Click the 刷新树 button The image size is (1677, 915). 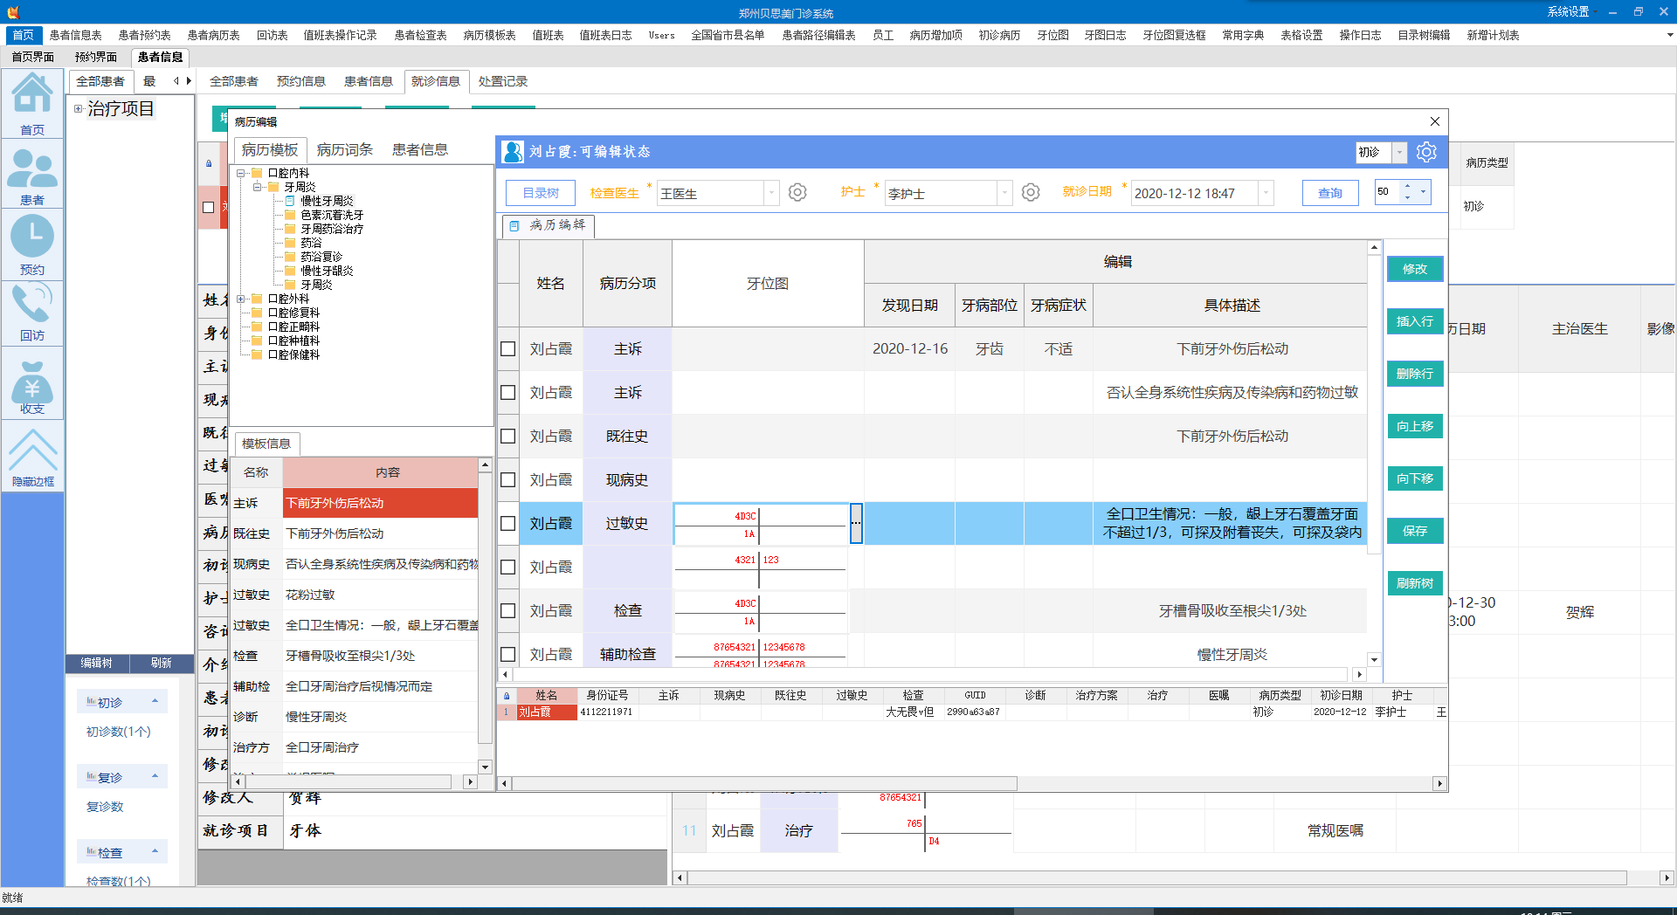[1415, 583]
